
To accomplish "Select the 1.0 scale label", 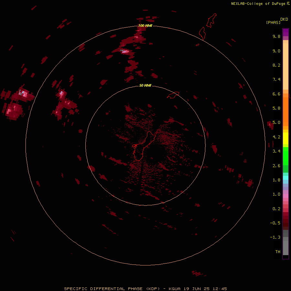I will [x=276, y=194].
